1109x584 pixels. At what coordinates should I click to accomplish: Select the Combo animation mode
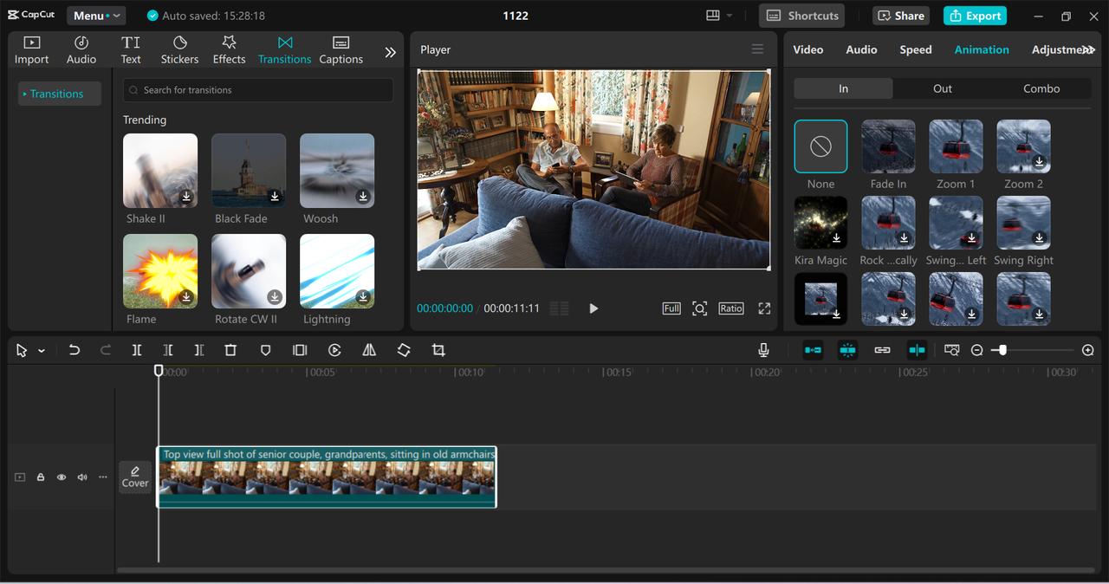[1041, 88]
